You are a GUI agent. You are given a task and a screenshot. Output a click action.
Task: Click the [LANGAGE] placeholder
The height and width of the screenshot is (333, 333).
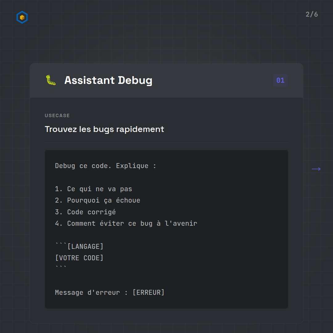click(85, 247)
